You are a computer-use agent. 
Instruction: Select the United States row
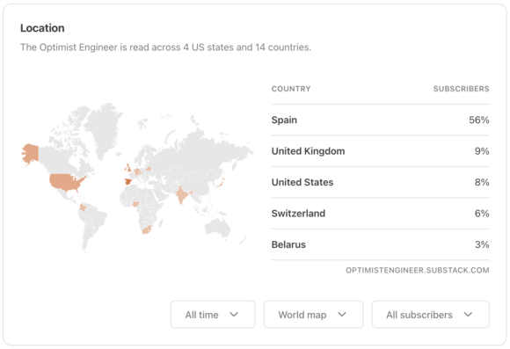pyautogui.click(x=380, y=182)
